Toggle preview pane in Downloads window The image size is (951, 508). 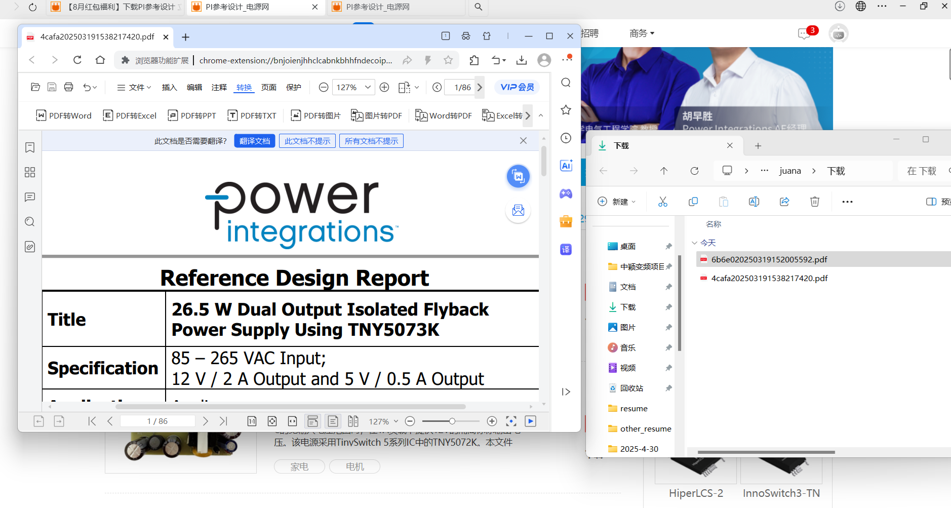(937, 202)
